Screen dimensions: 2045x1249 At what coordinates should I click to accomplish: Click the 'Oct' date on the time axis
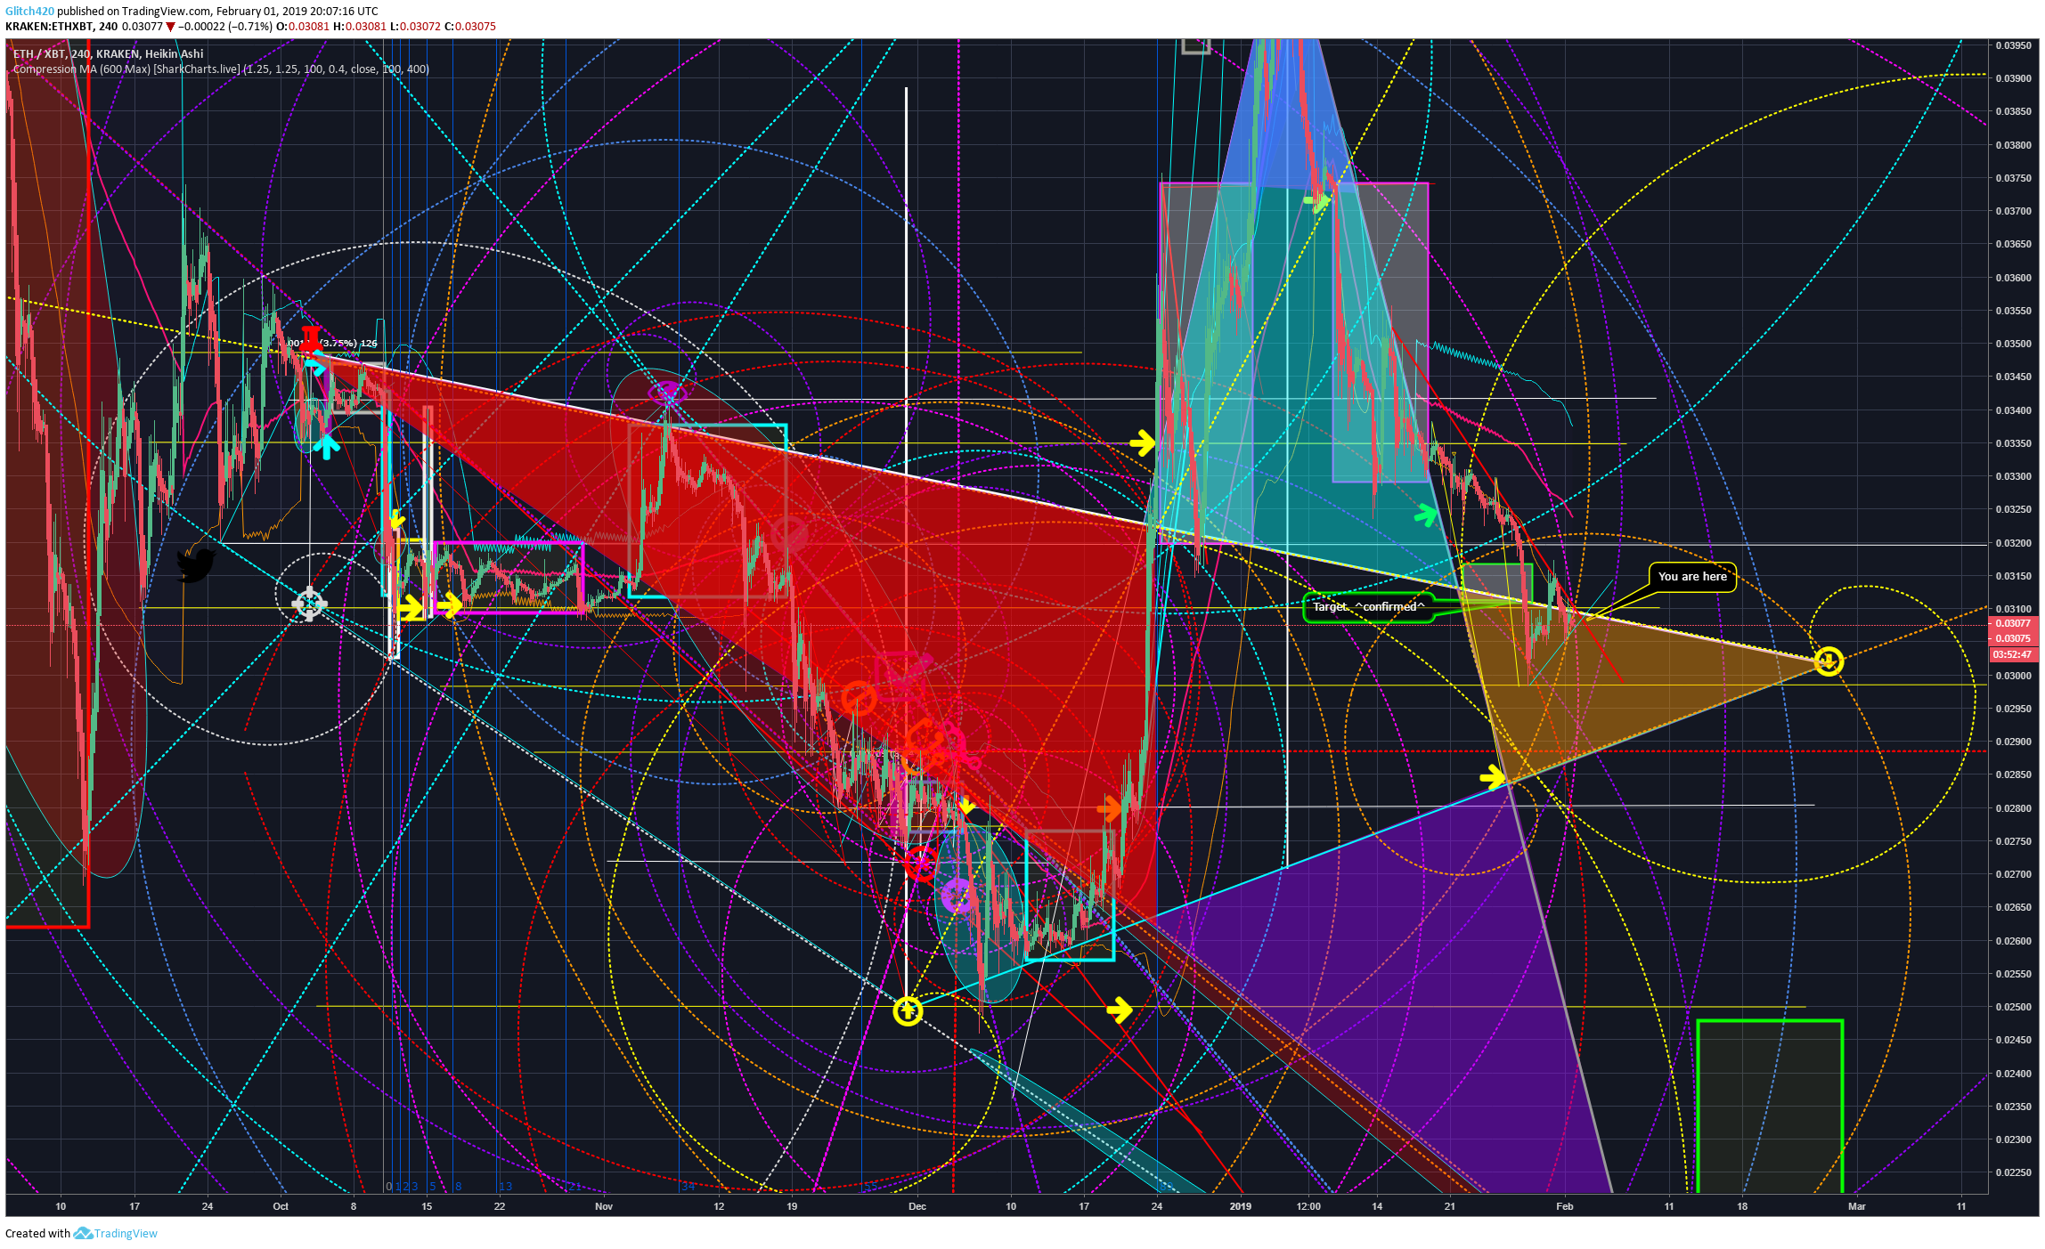(281, 1206)
